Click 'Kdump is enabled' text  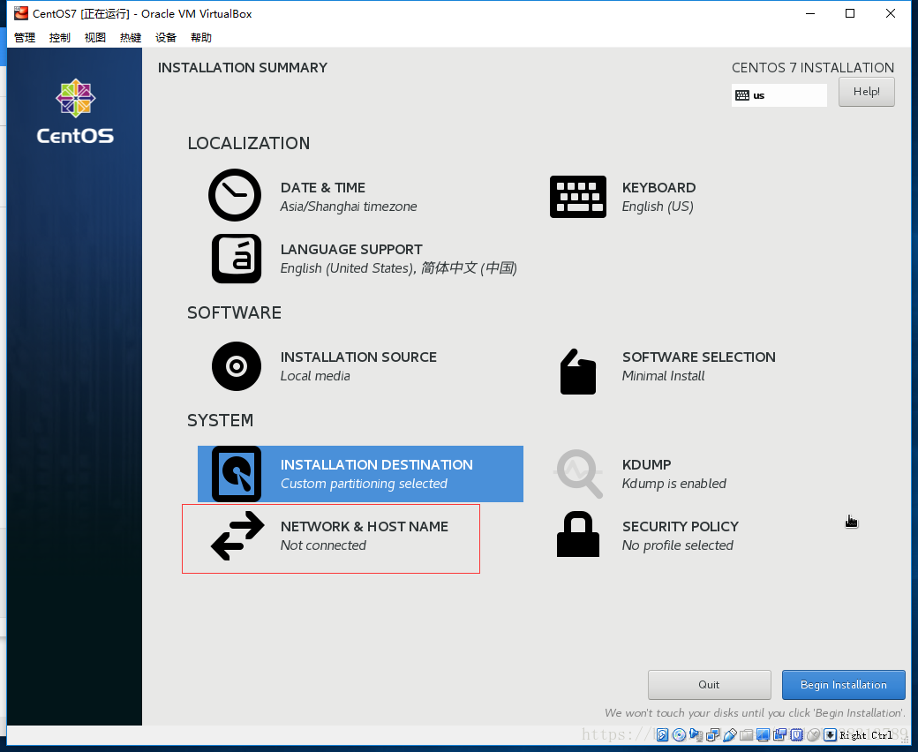point(673,484)
